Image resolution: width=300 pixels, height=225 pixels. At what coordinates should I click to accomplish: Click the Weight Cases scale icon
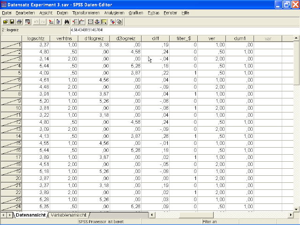tap(97, 22)
